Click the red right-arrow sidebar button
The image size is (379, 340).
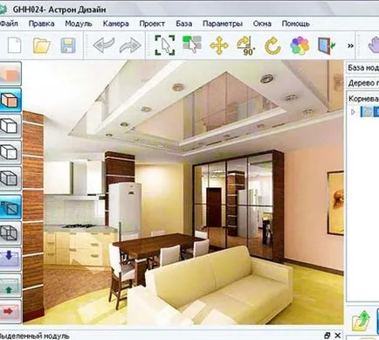click(10, 311)
